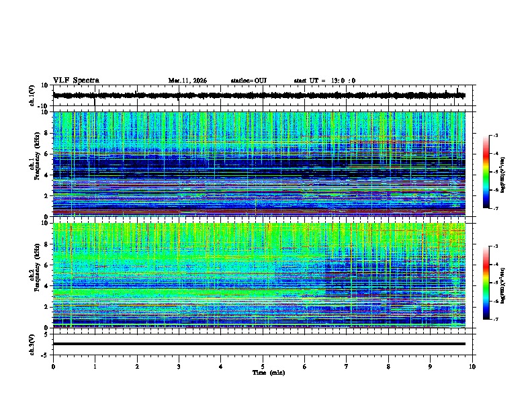This screenshot has height=411, width=532.
Task: Click the 7 tick on time axis
Action: coord(347,367)
